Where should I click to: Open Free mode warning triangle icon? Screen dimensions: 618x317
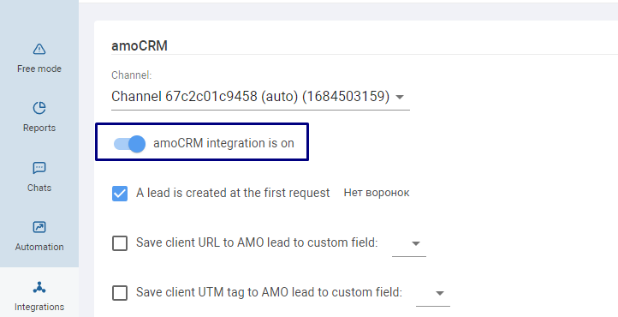39,50
